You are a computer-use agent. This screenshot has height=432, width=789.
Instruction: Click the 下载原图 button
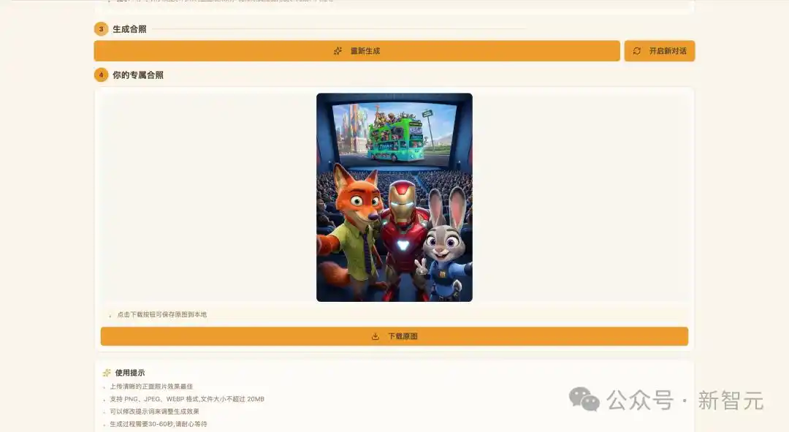click(394, 336)
